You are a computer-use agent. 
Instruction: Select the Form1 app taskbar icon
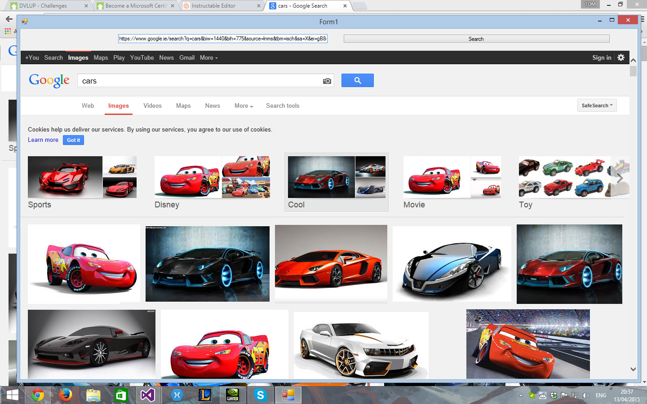[x=288, y=395]
